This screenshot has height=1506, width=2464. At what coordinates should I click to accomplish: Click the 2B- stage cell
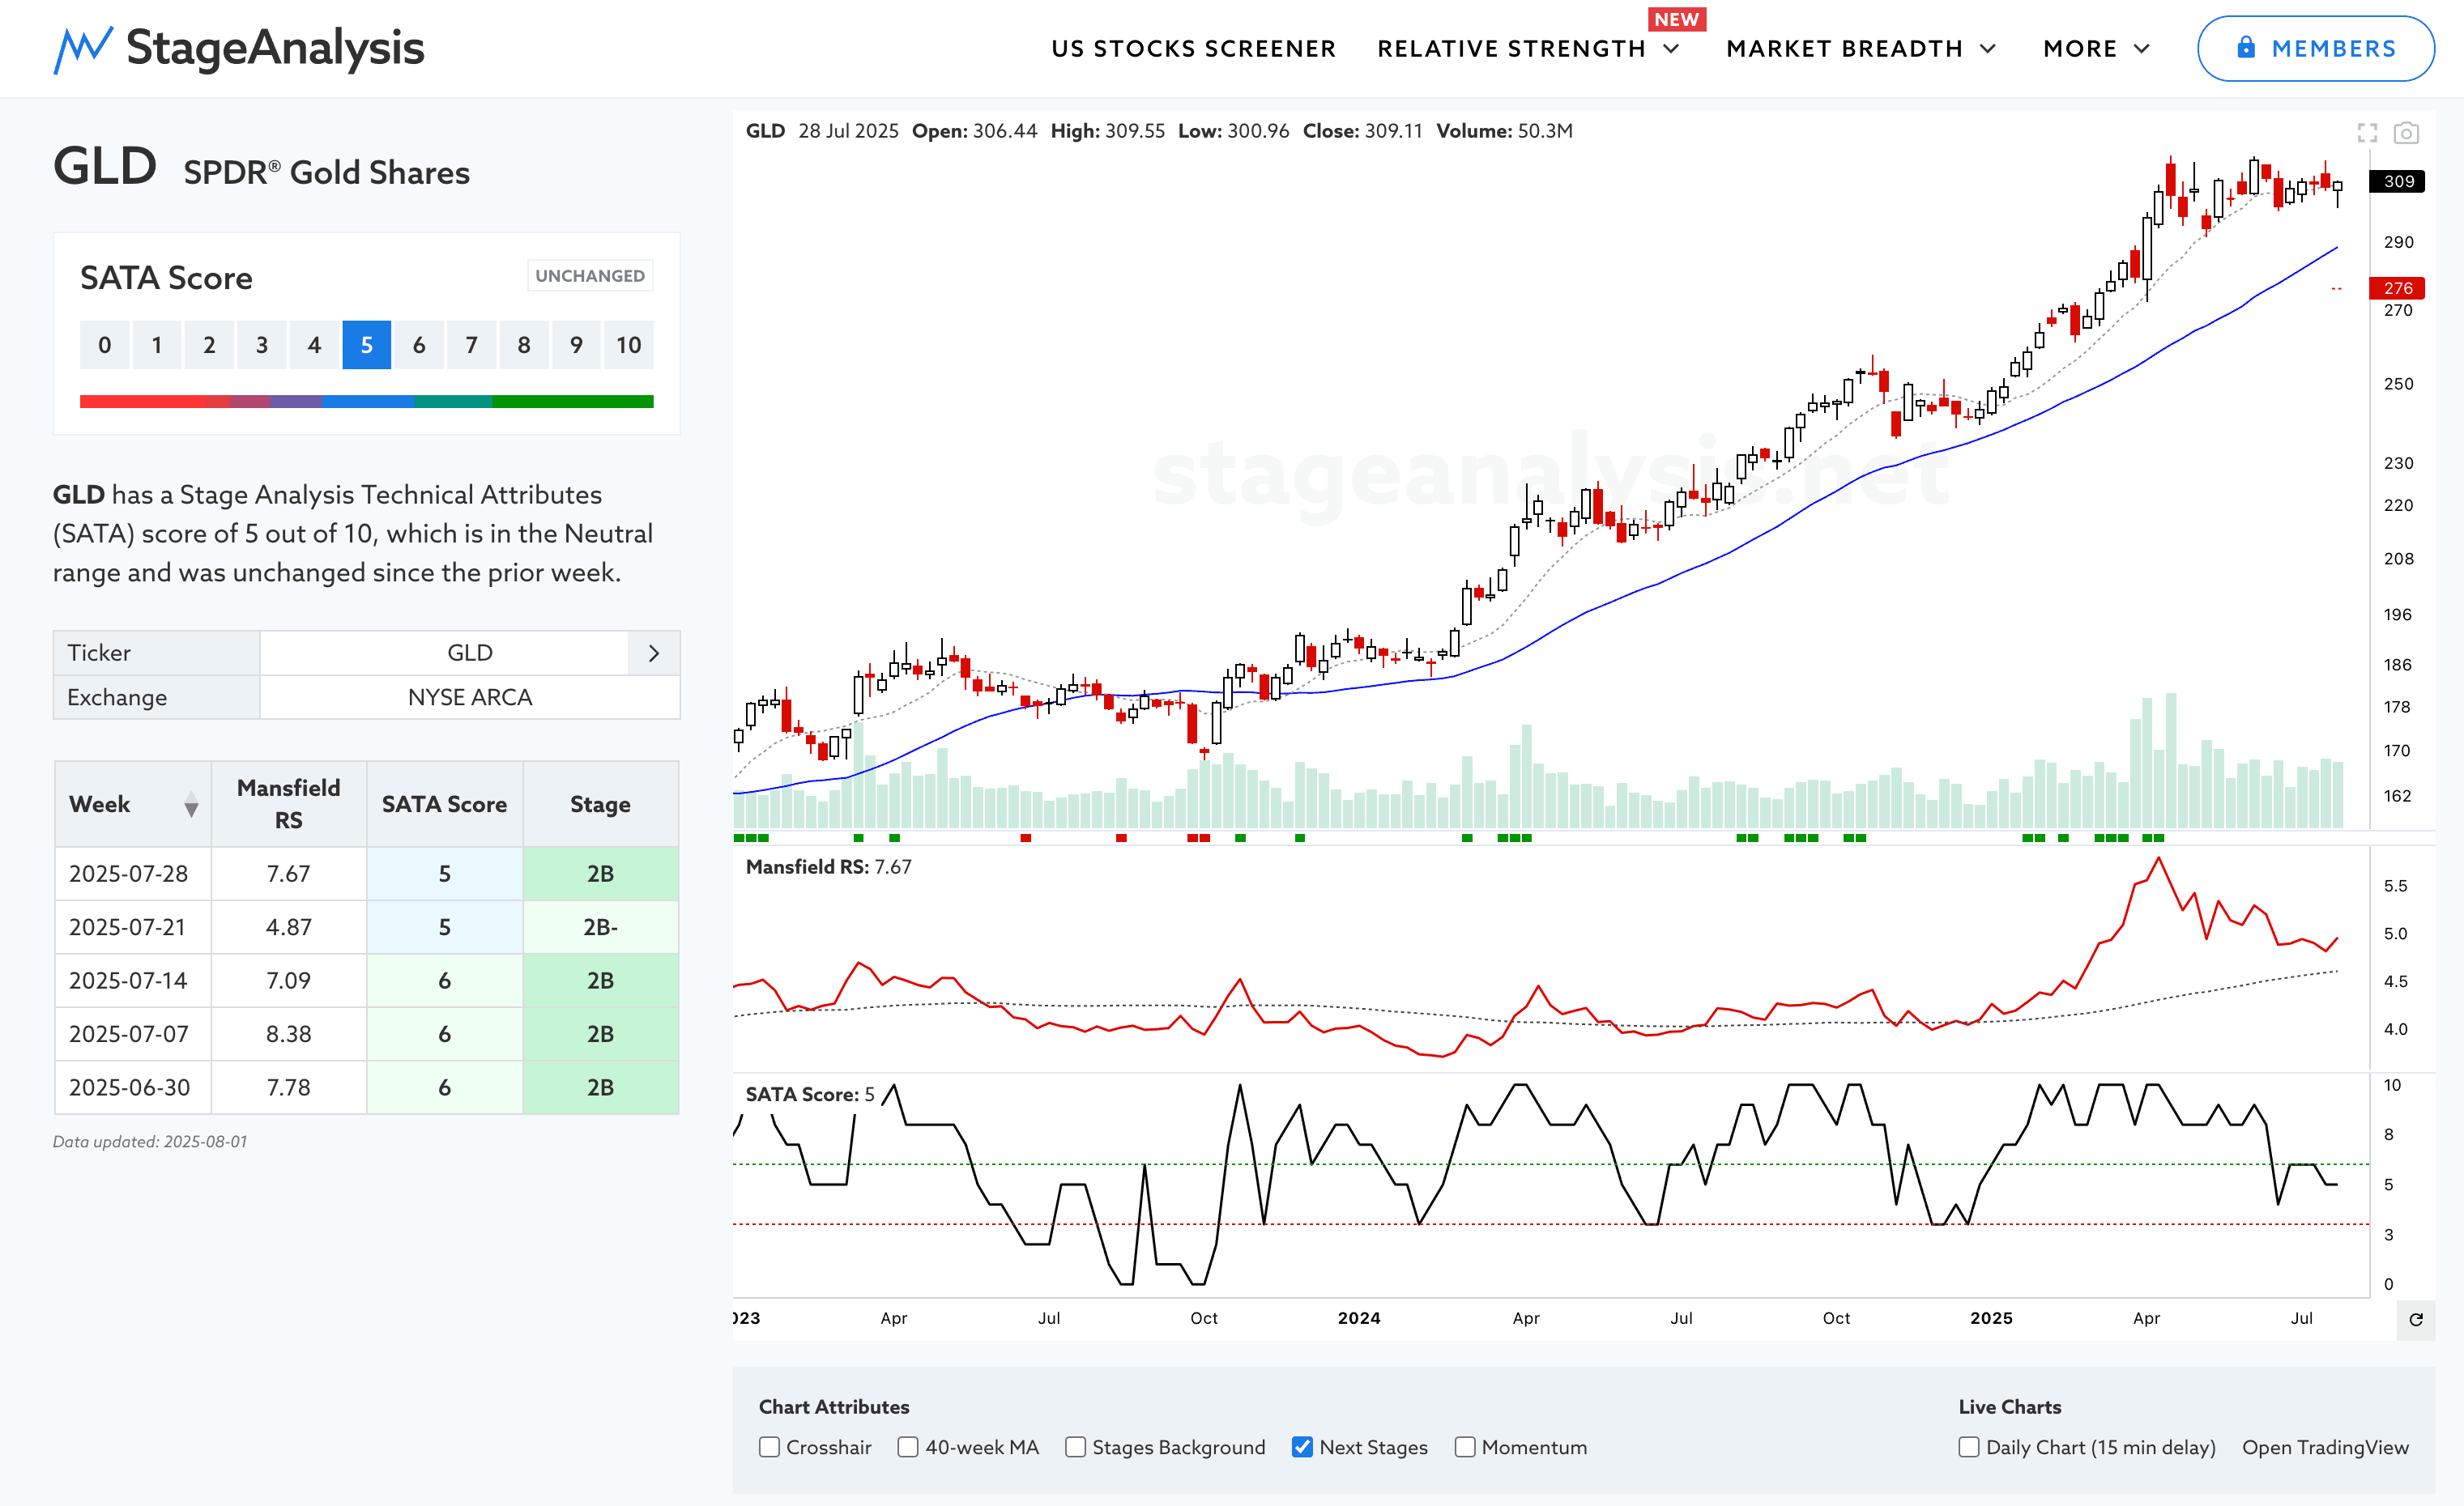point(601,927)
